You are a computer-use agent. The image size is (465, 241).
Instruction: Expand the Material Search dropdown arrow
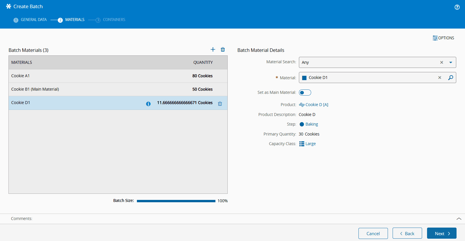tap(451, 62)
